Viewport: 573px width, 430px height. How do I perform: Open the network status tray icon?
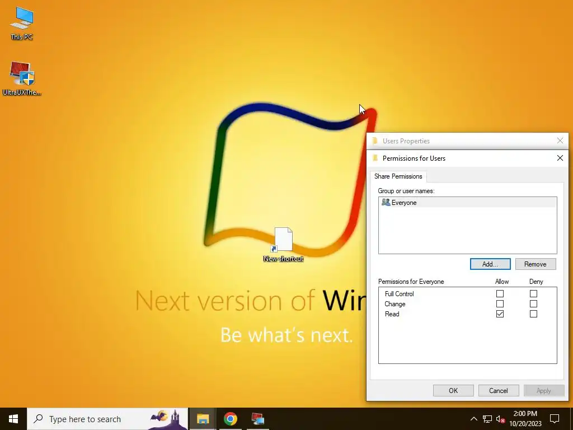(x=487, y=419)
